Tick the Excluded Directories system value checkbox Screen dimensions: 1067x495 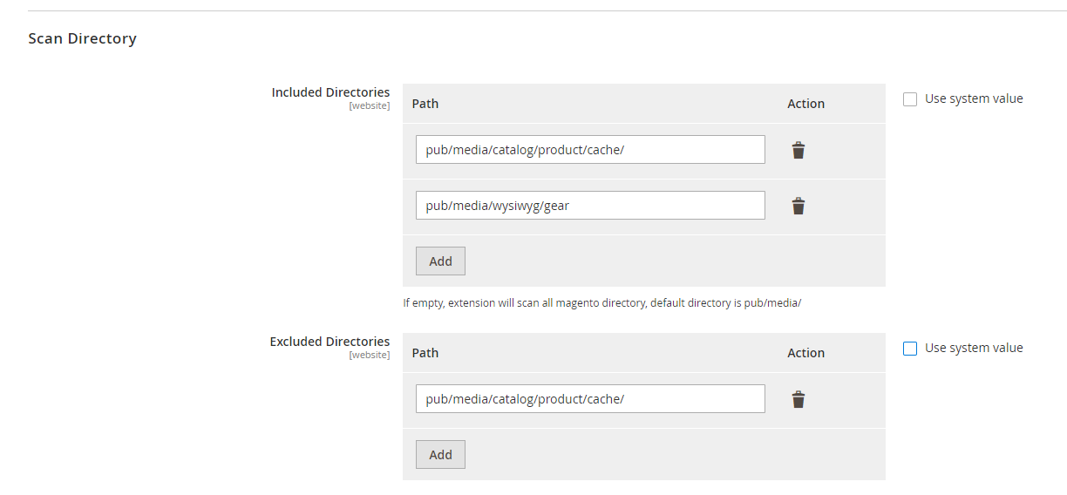[910, 349]
